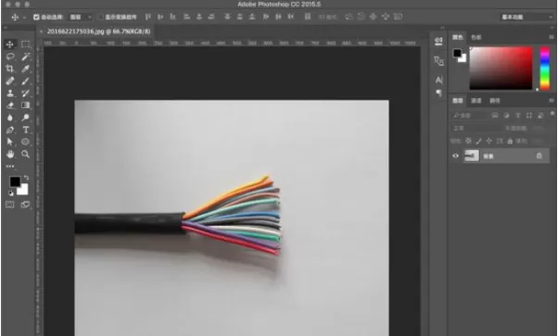Select the Brush tool

pyautogui.click(x=25, y=81)
